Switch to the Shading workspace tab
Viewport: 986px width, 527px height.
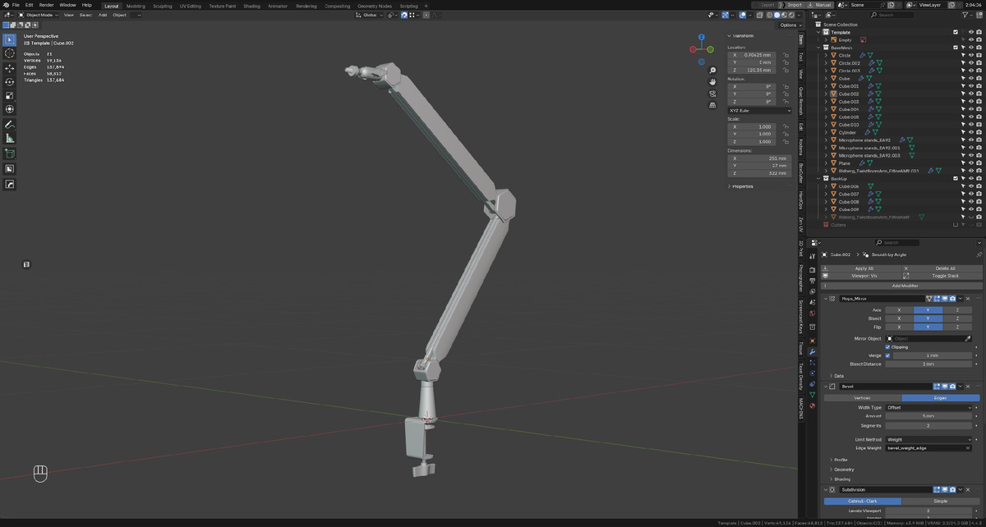tap(251, 6)
